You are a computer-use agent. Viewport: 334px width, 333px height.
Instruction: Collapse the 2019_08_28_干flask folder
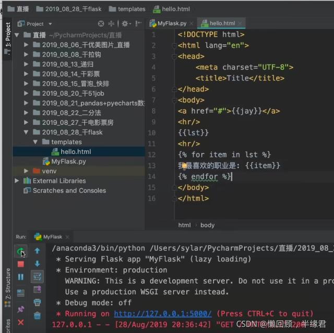tap(26, 132)
